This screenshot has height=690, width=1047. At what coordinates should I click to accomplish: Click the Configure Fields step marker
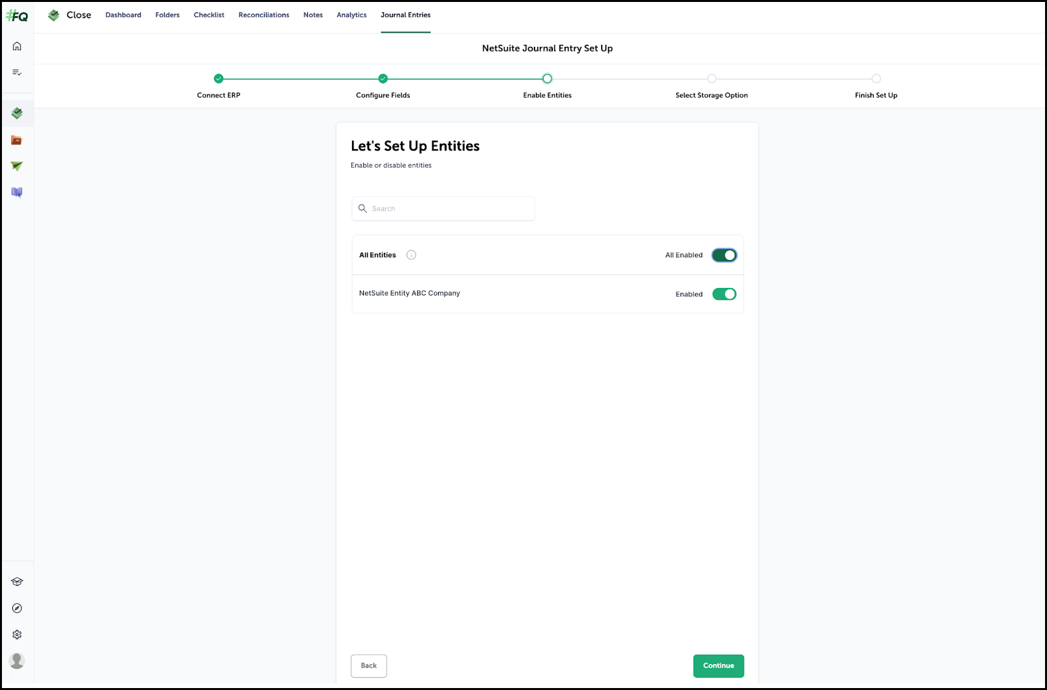[383, 79]
